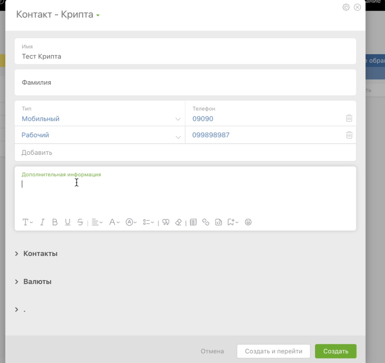Insert a hyperlink via link icon
Image resolution: width=385 pixels, height=363 pixels.
(206, 222)
